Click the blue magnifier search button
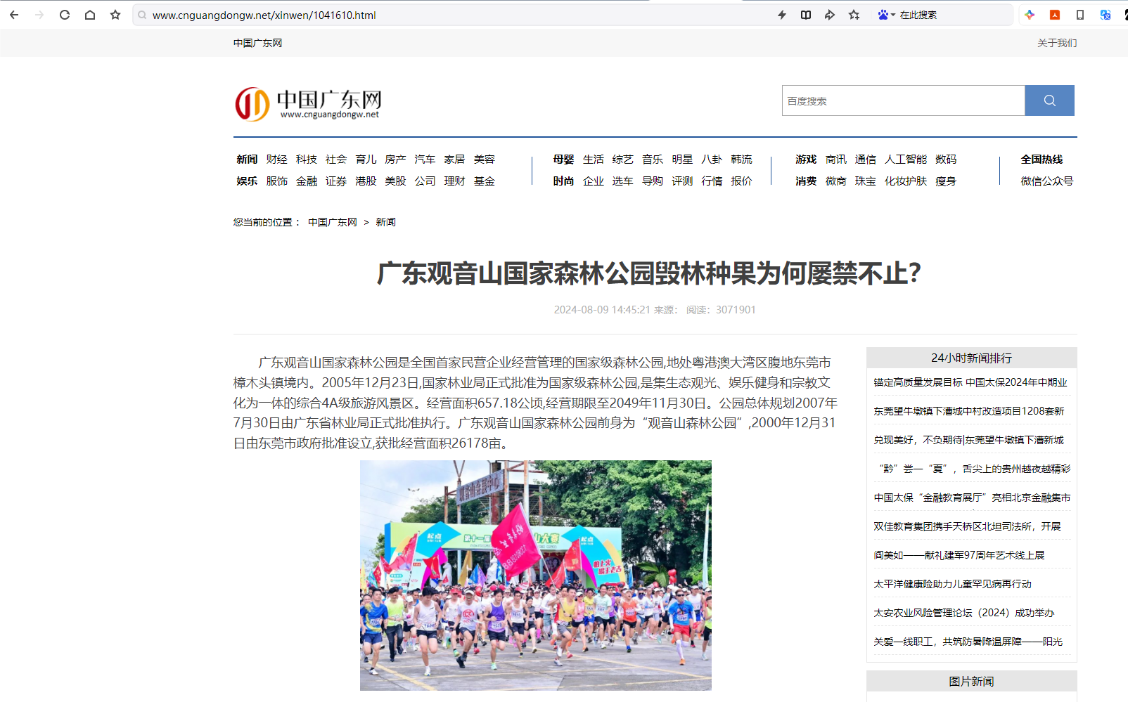This screenshot has height=702, width=1128. coord(1049,100)
